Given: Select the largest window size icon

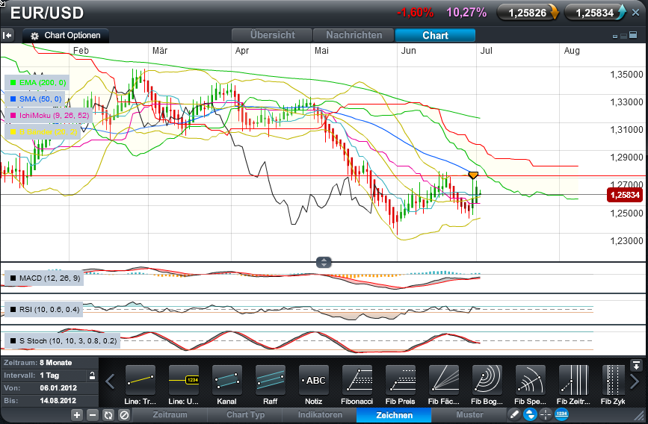Looking at the screenshot, I should [633, 35].
